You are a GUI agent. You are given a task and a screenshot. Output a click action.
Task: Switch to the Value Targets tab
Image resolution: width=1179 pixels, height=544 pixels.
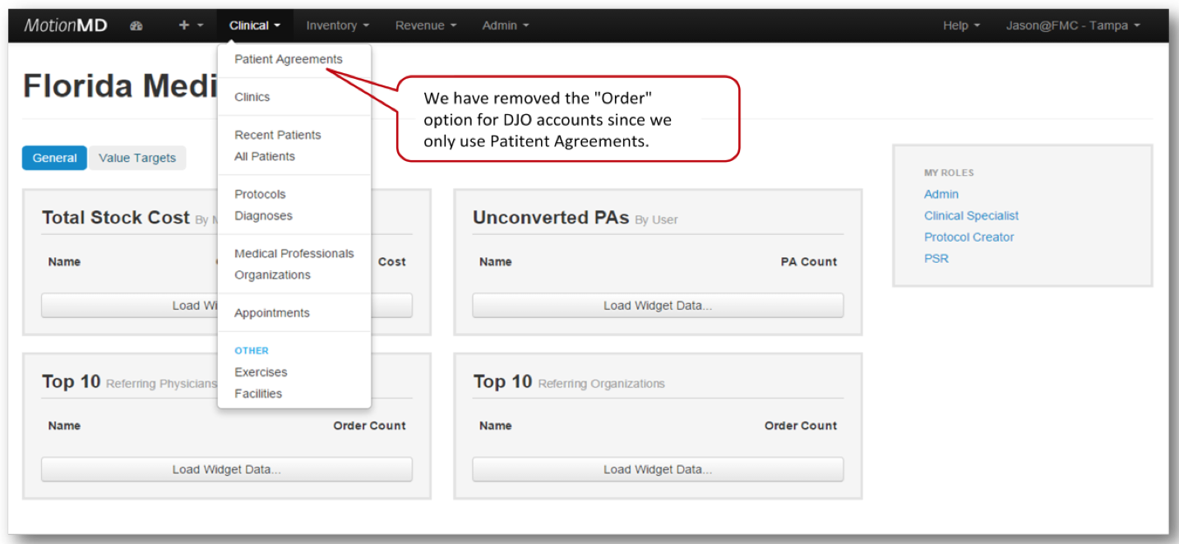tap(137, 158)
